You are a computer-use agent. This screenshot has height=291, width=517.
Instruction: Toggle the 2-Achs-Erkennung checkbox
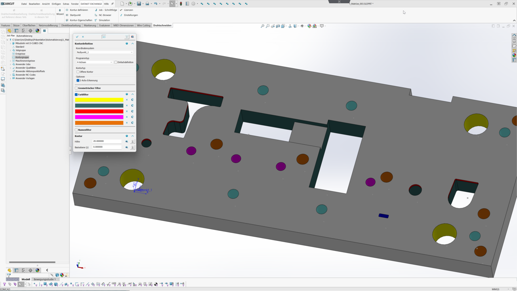pyautogui.click(x=78, y=80)
